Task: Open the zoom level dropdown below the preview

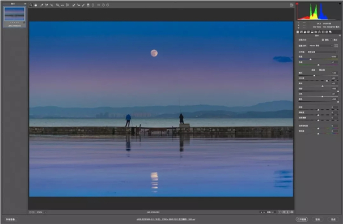Action: [x=41, y=212]
